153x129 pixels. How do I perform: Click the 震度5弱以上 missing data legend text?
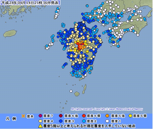click(x=89, y=126)
